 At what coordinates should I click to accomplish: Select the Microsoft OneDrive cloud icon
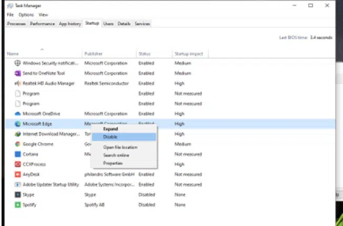click(17, 114)
